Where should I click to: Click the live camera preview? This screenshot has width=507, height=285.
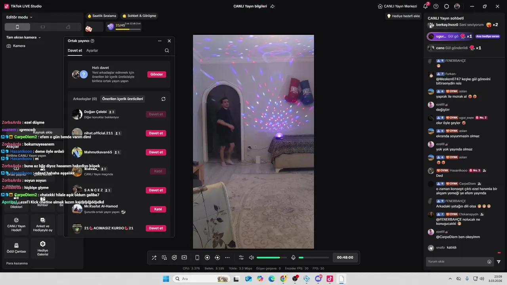coord(253,142)
